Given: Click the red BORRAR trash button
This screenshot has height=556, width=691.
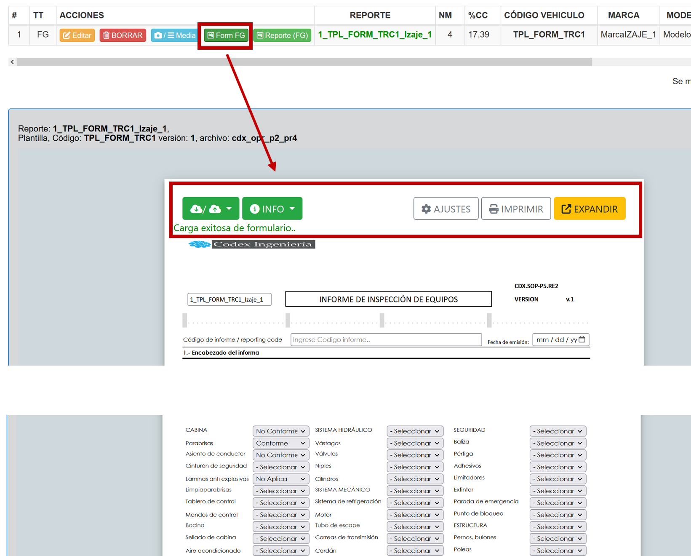Looking at the screenshot, I should click(x=123, y=35).
